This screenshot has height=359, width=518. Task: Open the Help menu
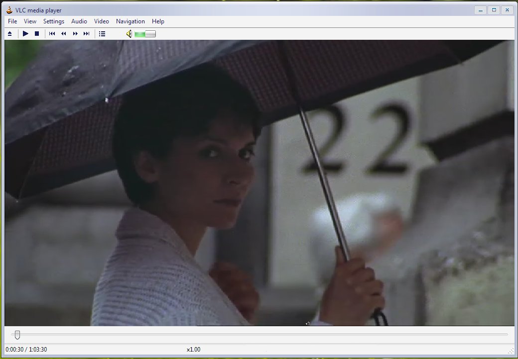click(158, 21)
